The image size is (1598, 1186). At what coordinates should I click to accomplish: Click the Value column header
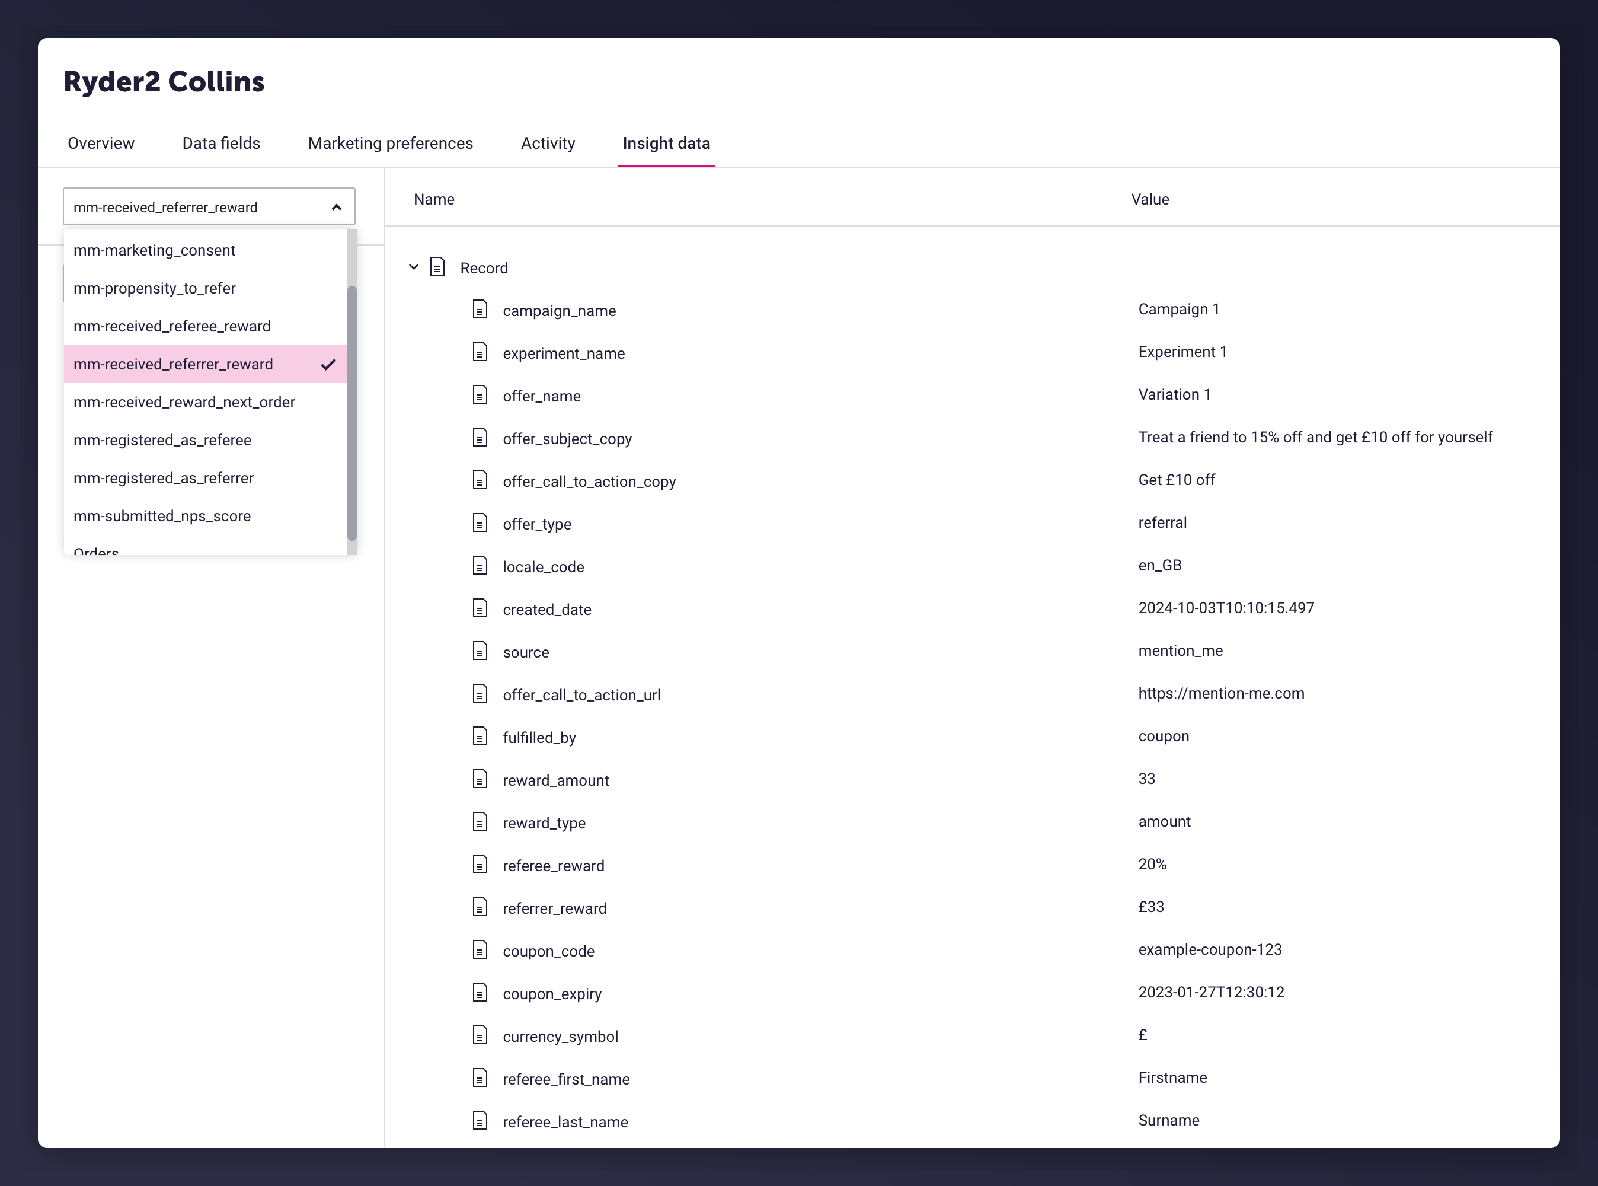(x=1150, y=200)
